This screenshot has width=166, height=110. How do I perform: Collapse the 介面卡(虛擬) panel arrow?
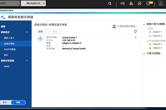coord(144,54)
